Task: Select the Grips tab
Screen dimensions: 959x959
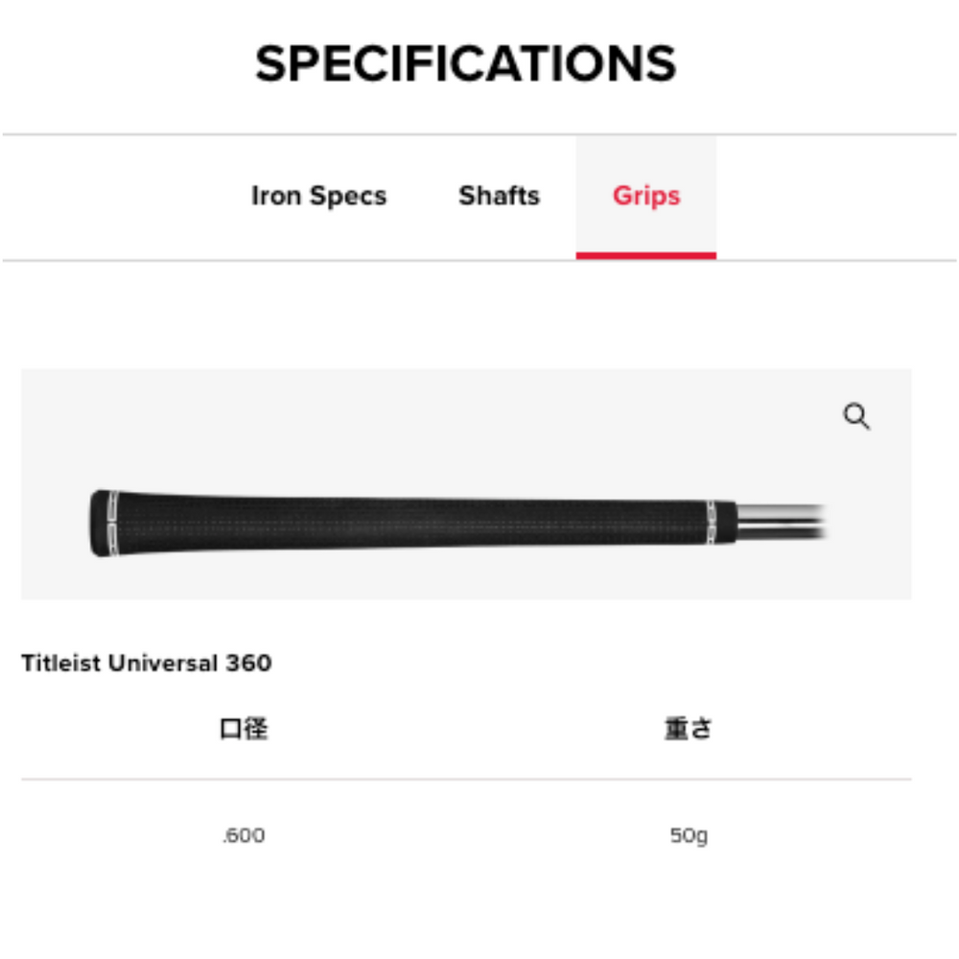Action: (x=646, y=196)
